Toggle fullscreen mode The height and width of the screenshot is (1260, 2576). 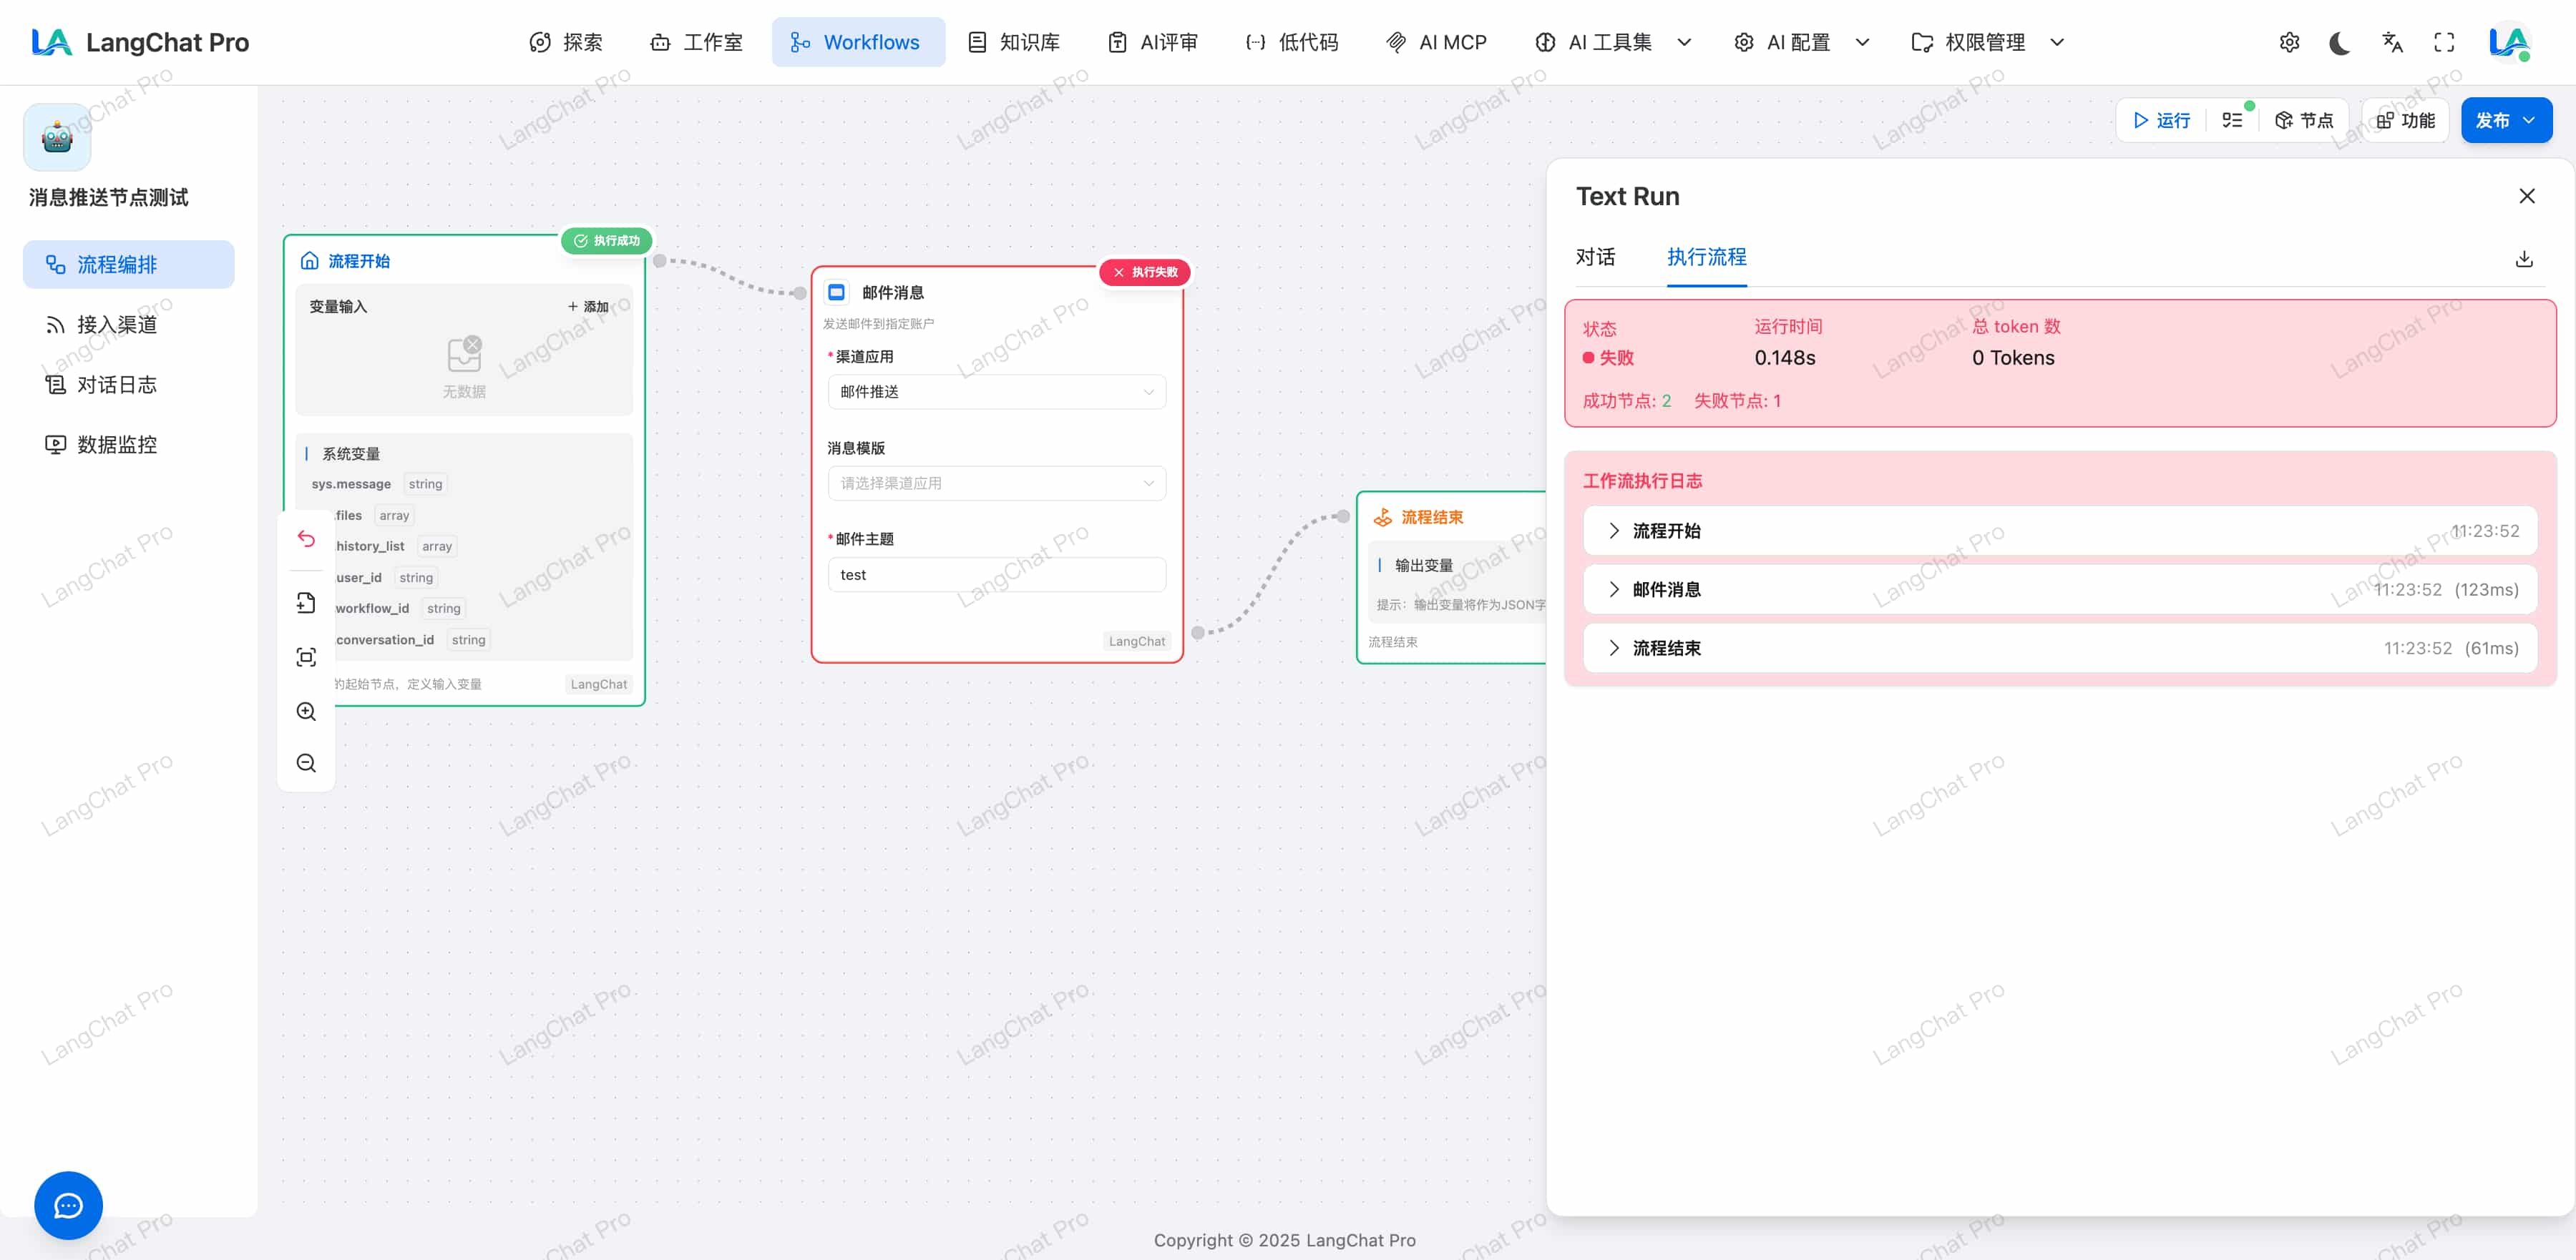click(2444, 43)
